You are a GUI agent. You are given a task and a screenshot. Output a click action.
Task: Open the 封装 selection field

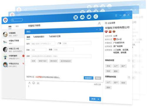[x=39, y=50]
